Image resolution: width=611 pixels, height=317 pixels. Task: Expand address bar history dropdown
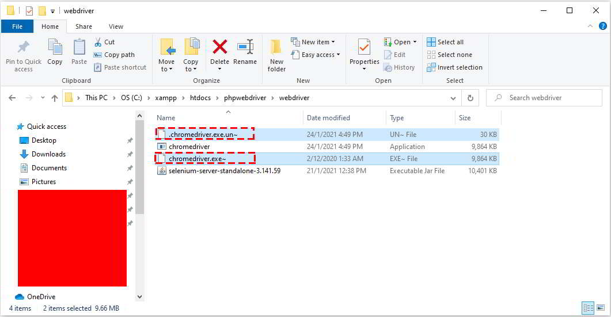[453, 98]
